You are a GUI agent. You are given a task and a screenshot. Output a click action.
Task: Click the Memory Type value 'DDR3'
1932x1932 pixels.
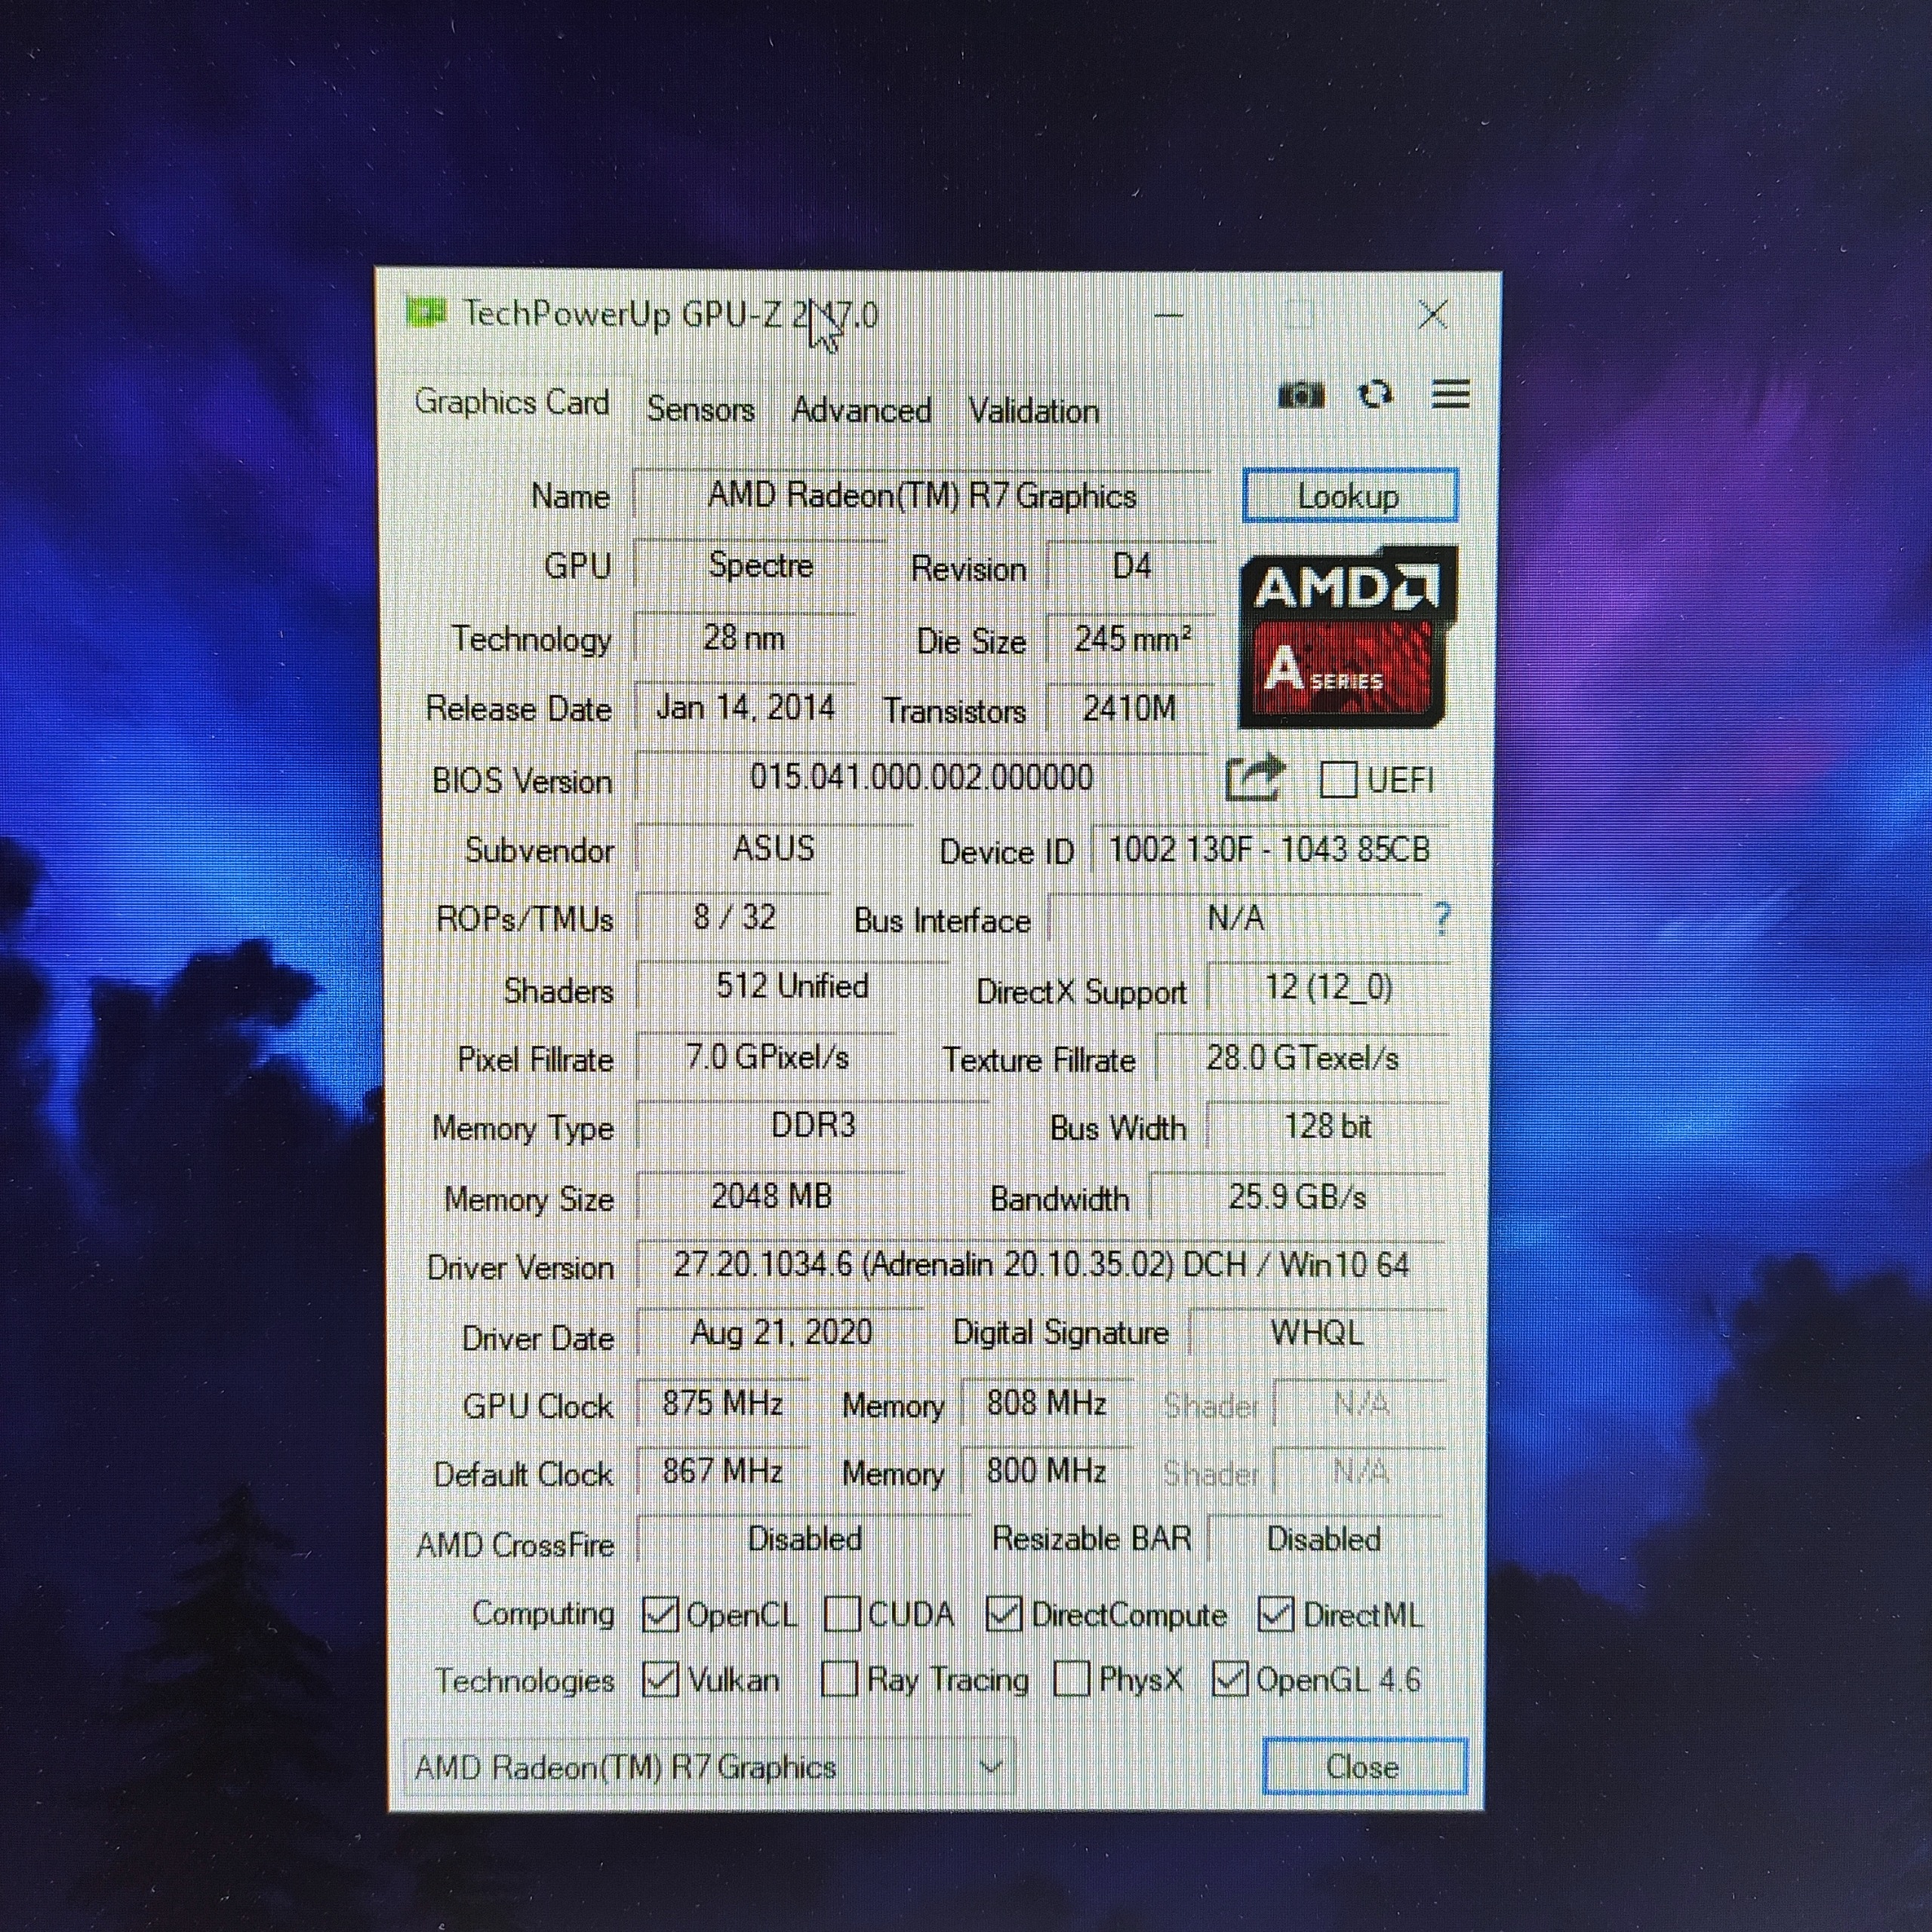click(x=813, y=1126)
